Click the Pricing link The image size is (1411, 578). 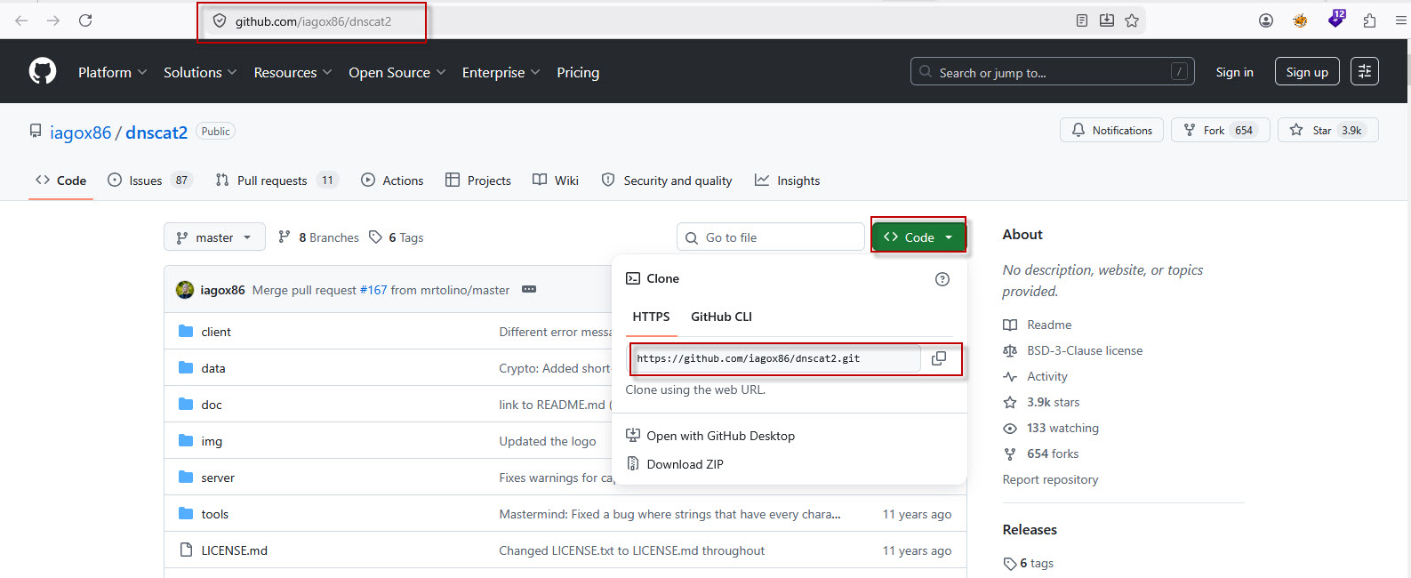tap(578, 72)
